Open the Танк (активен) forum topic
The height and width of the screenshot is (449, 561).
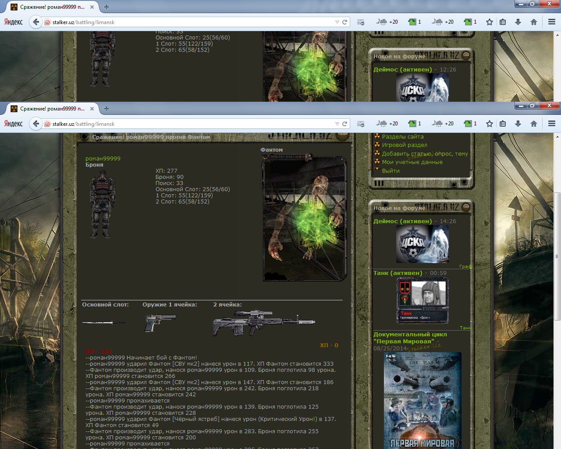click(x=398, y=273)
